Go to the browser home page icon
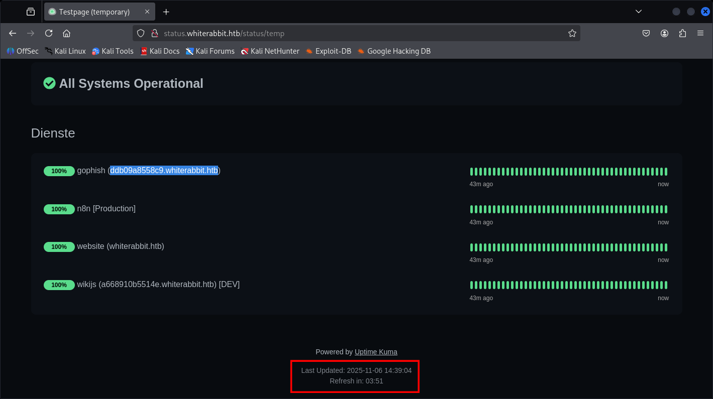The height and width of the screenshot is (399, 713). (x=66, y=33)
